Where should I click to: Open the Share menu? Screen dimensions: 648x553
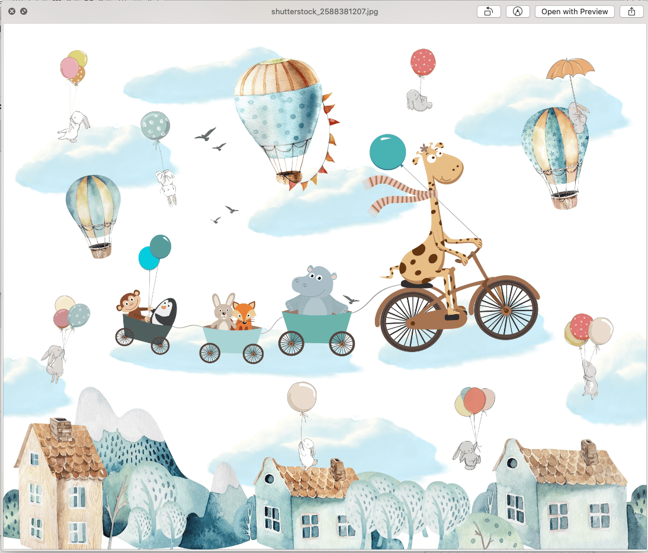tap(631, 11)
